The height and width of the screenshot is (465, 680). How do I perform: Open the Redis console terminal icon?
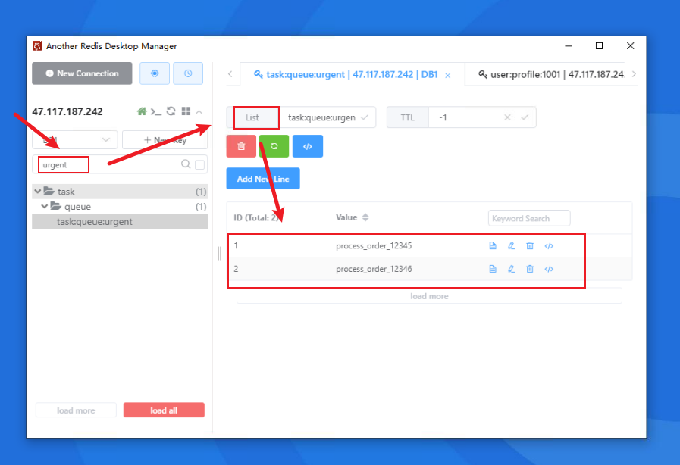tap(156, 112)
